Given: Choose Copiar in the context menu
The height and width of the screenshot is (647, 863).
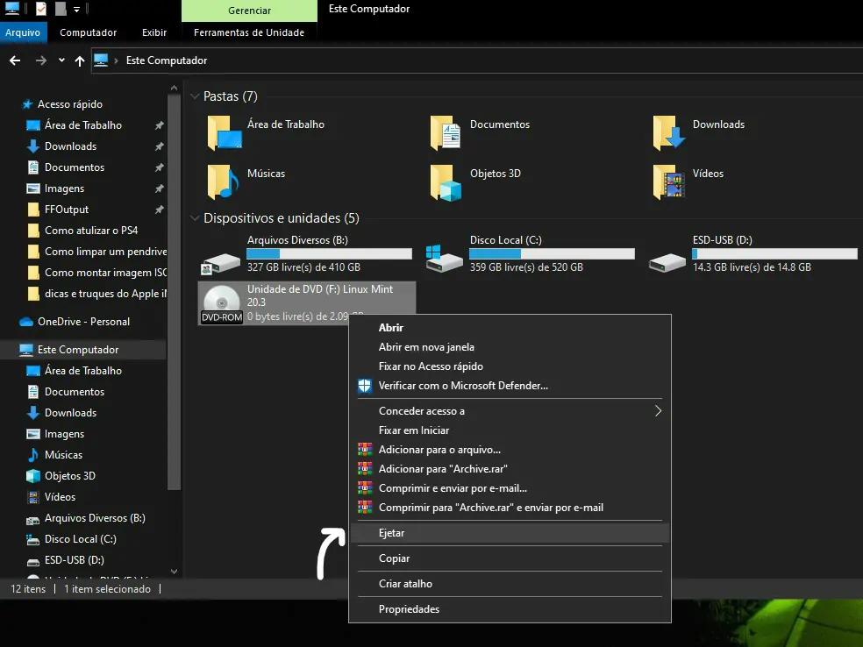Looking at the screenshot, I should click(x=510, y=558).
